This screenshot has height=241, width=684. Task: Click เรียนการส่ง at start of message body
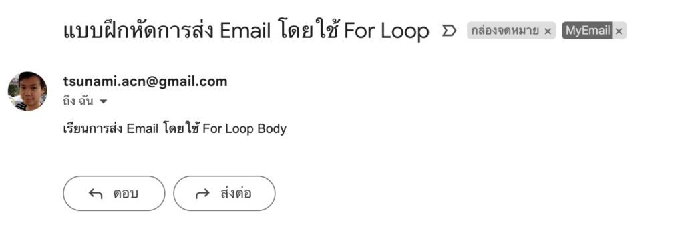click(x=93, y=129)
